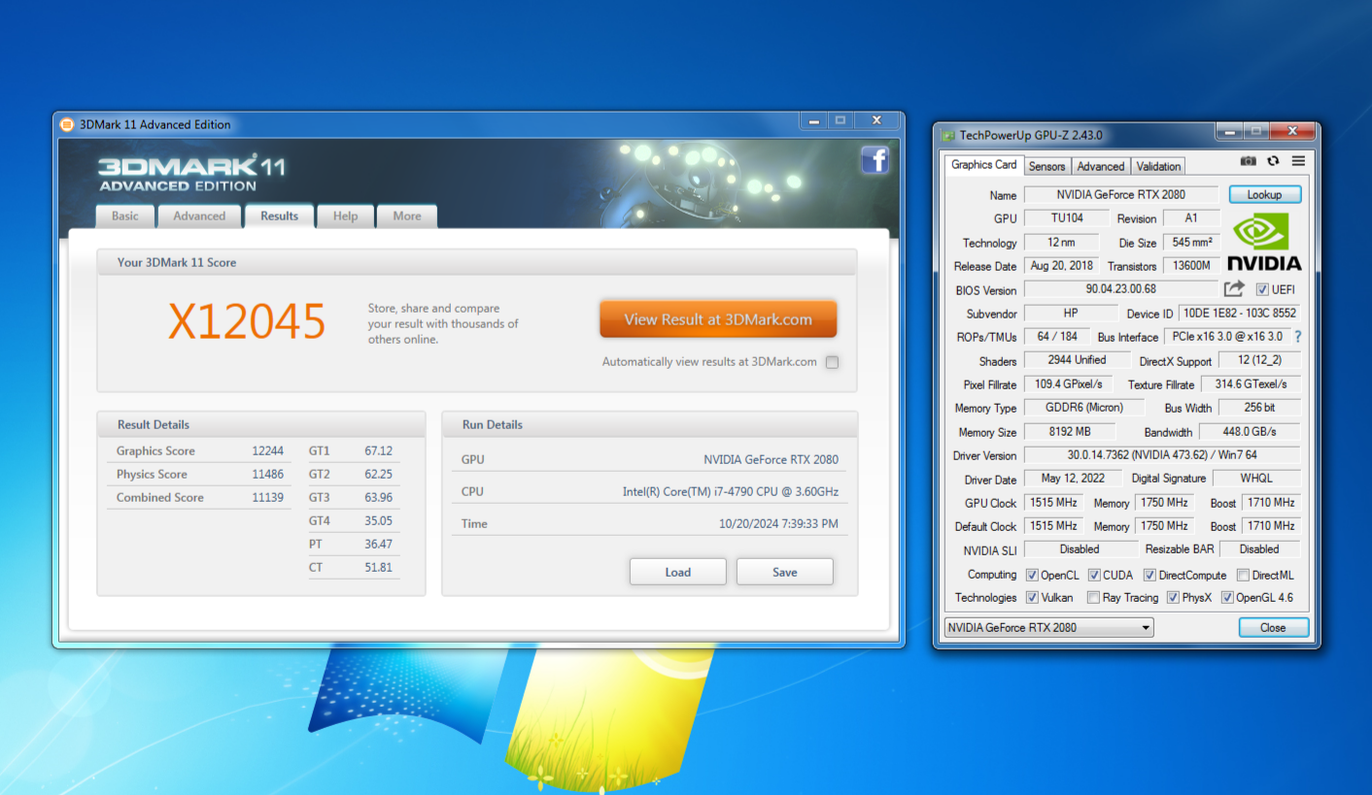This screenshot has height=795, width=1372.
Task: Click the CT value 51.81
Action: click(378, 567)
